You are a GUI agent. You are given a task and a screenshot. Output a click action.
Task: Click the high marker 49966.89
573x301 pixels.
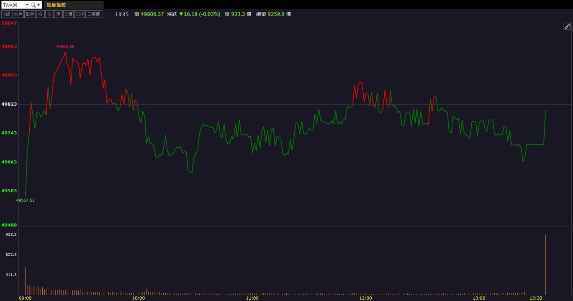(65, 46)
